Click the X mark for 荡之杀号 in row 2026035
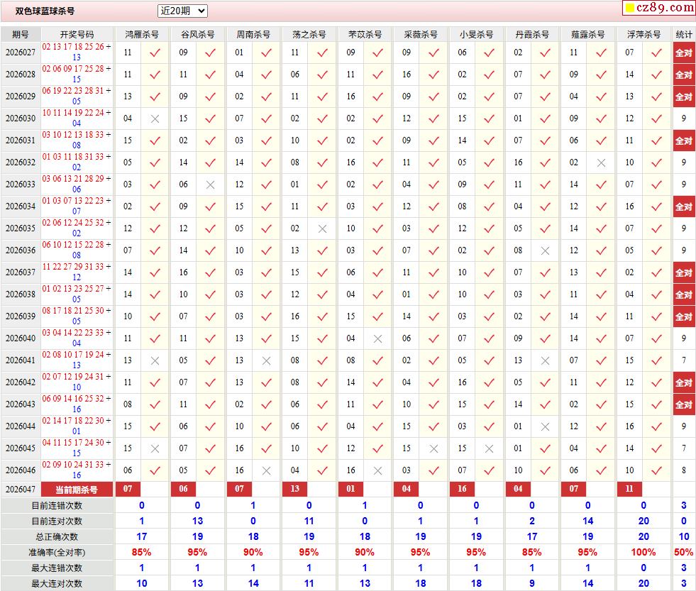Image resolution: width=696 pixels, height=591 pixels. pos(322,228)
